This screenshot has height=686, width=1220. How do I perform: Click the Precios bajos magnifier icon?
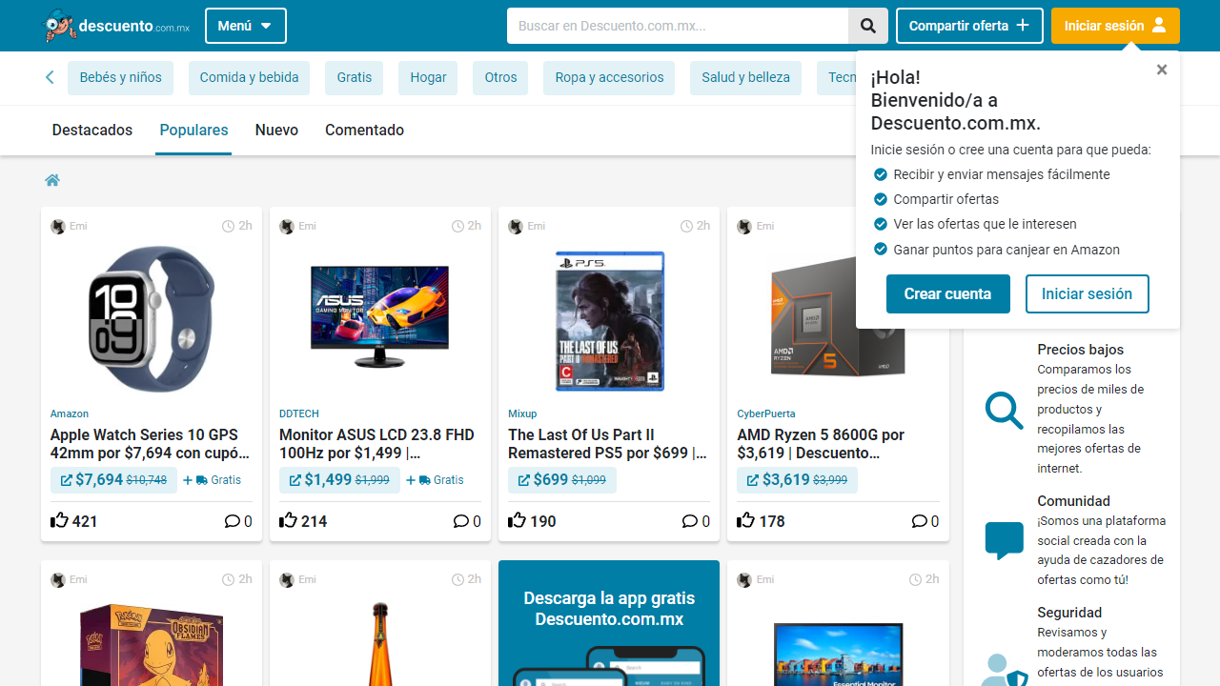1004,410
